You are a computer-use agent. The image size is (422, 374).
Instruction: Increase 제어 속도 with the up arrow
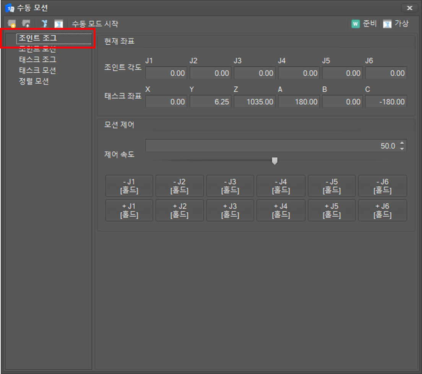pyautogui.click(x=402, y=143)
